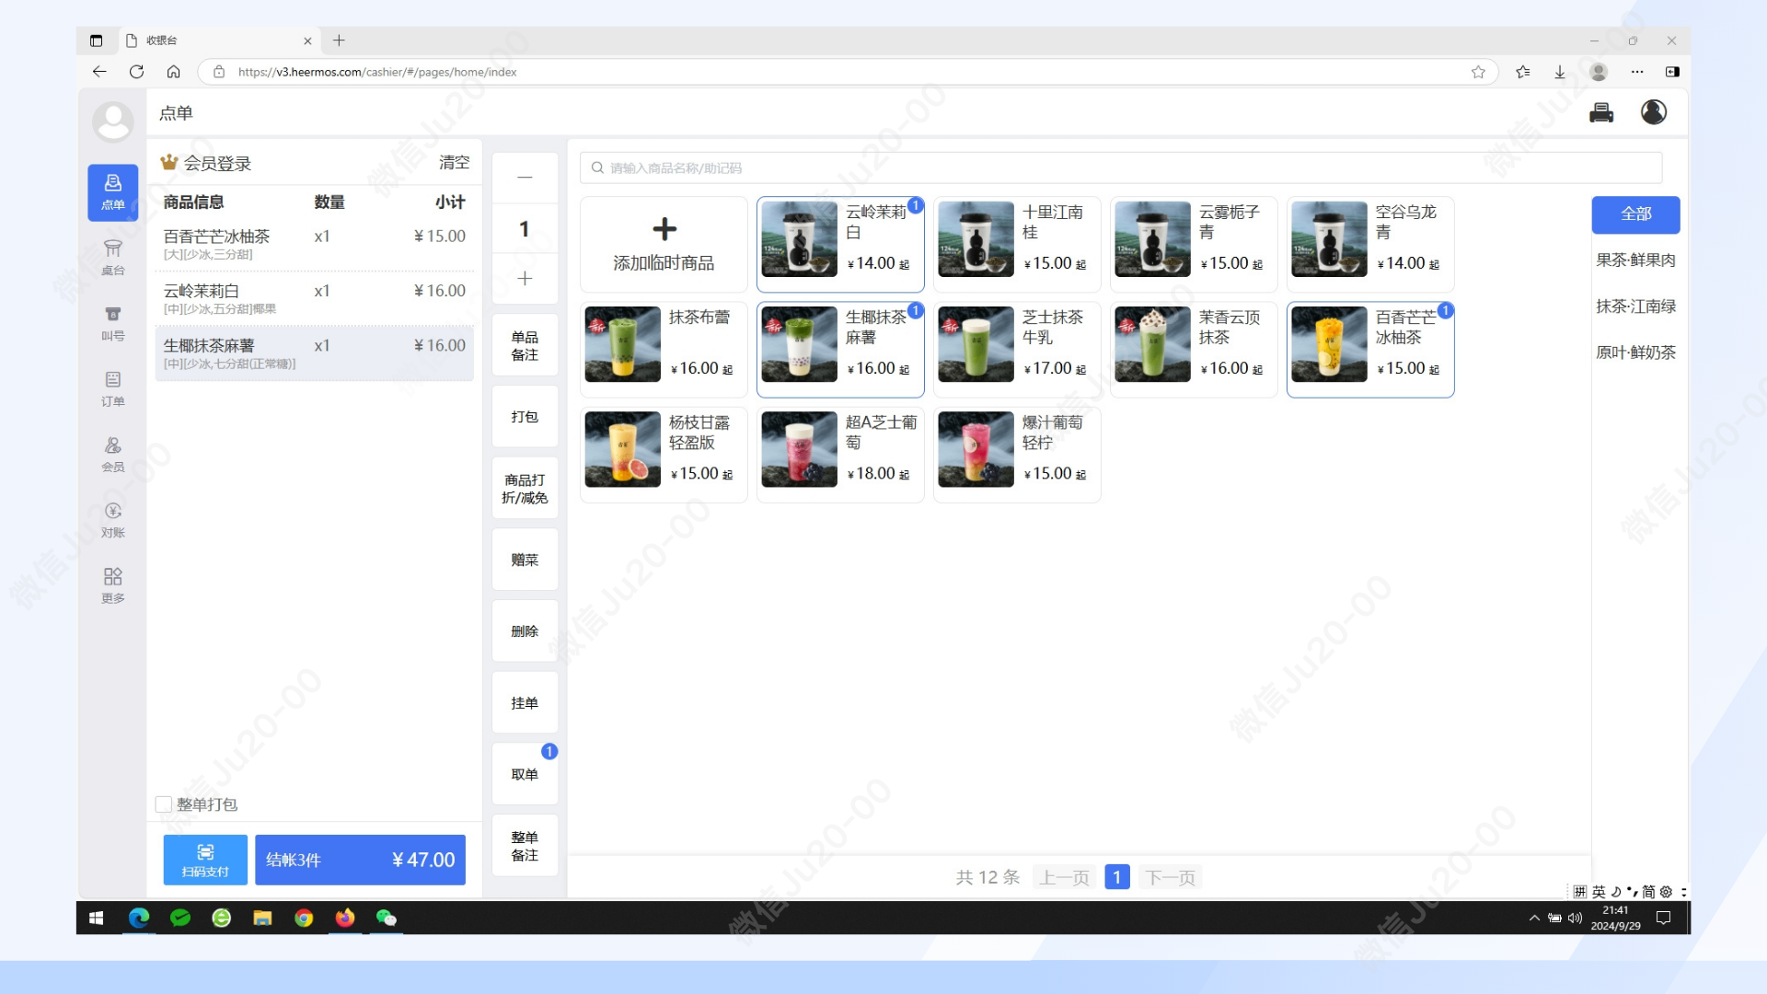The height and width of the screenshot is (994, 1767).
Task: Click 清空 to clear the cart
Action: pyautogui.click(x=454, y=163)
